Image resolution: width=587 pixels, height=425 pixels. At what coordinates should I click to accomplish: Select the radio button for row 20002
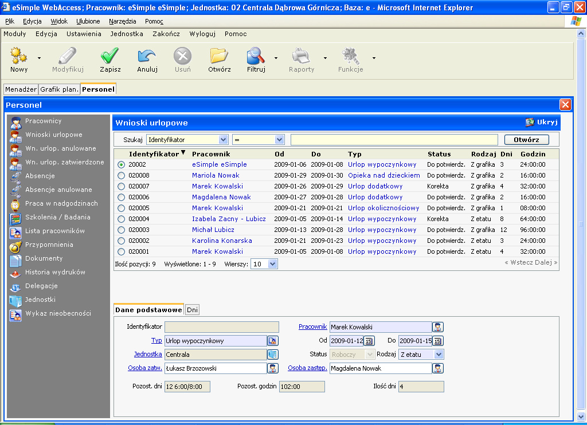click(121, 164)
